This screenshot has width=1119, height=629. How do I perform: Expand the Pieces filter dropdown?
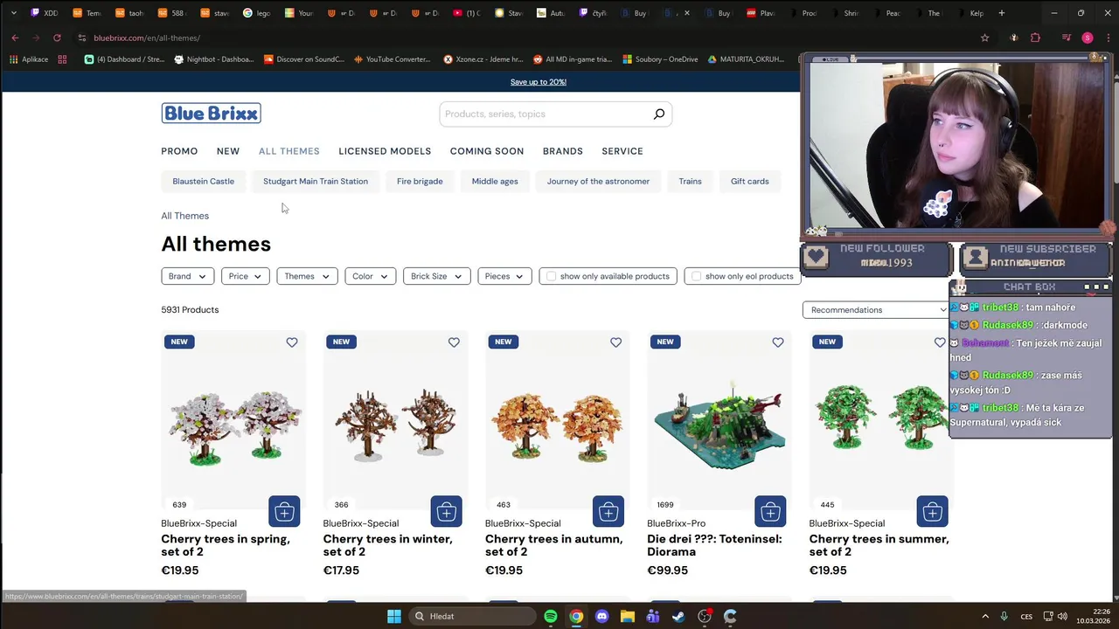(504, 276)
